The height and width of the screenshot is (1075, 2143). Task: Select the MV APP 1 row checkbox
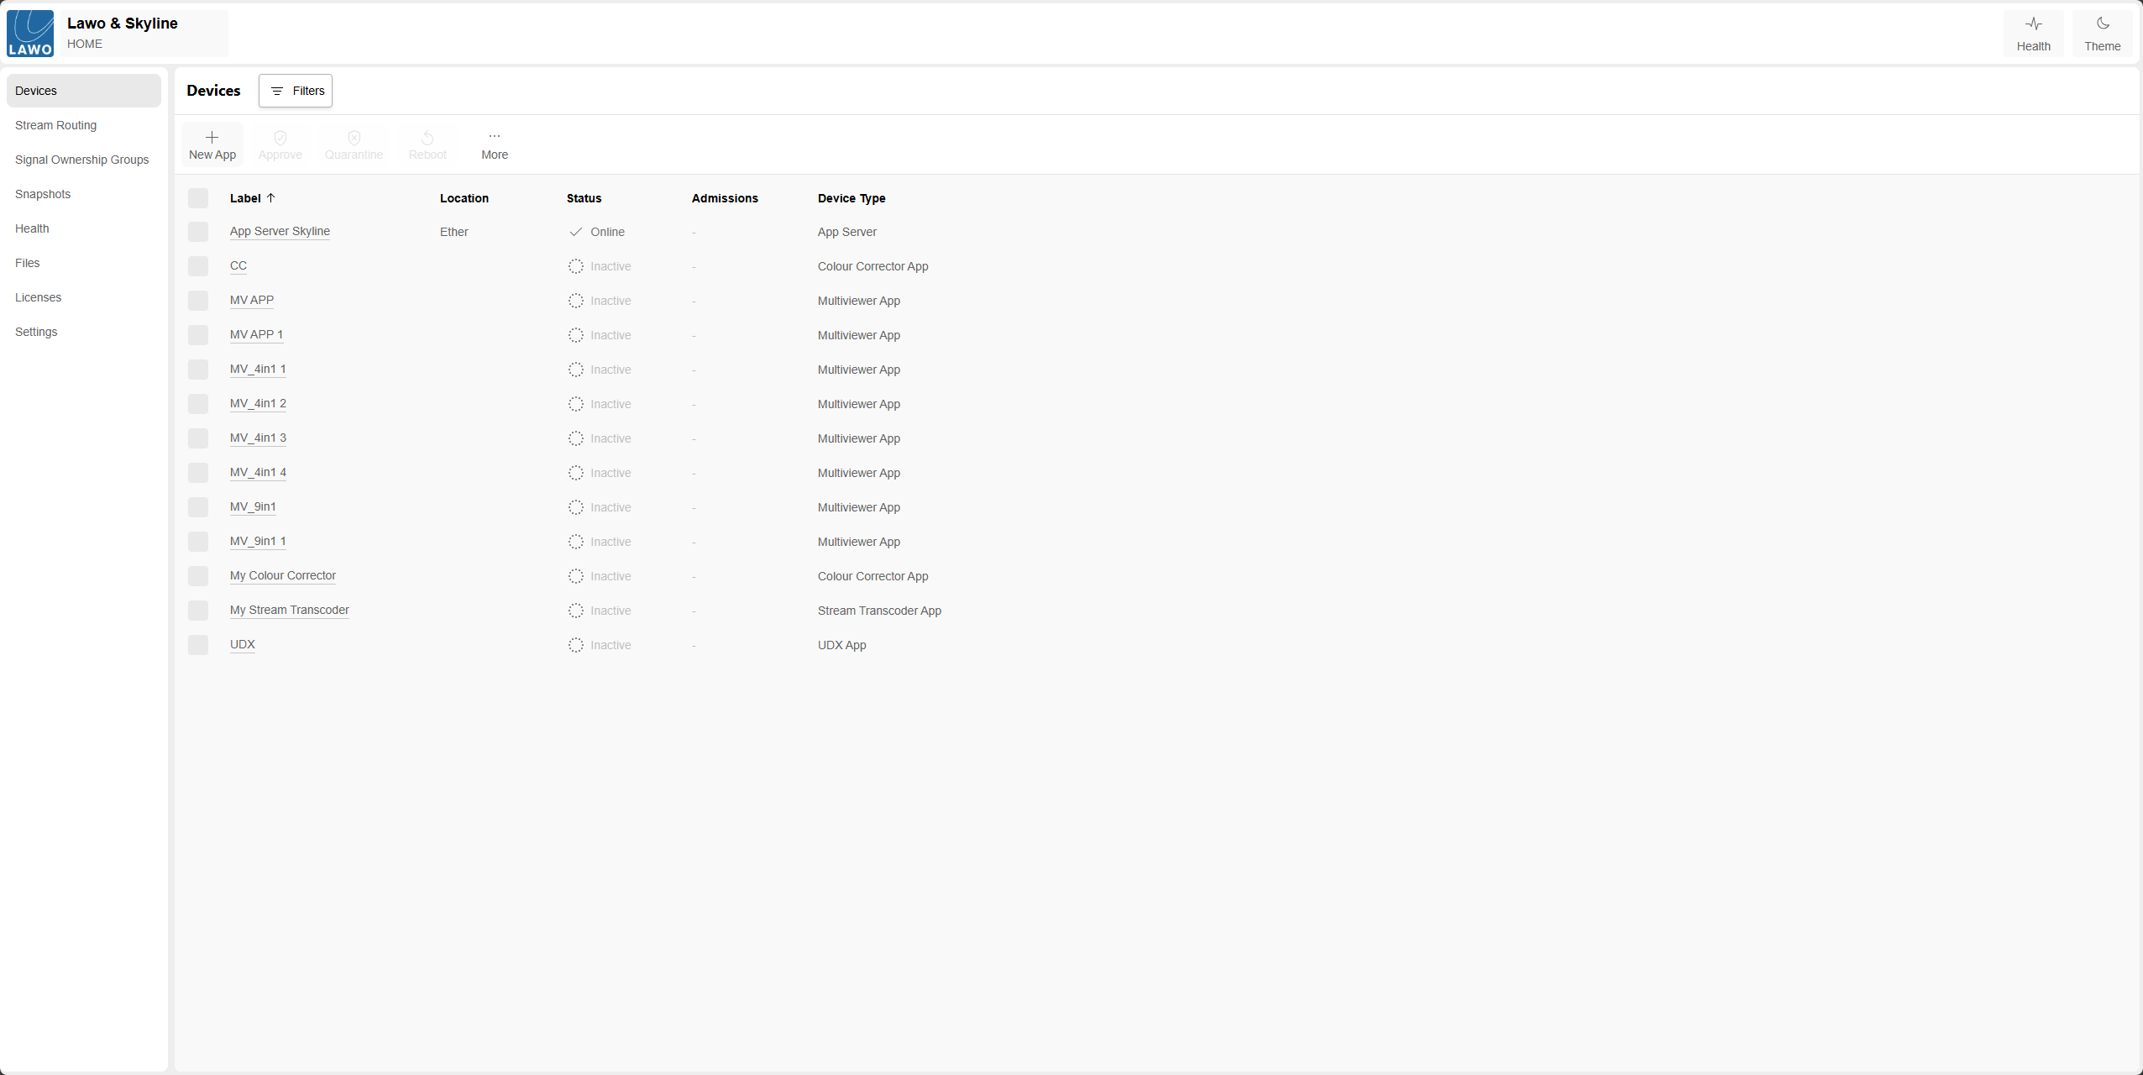[x=198, y=335]
